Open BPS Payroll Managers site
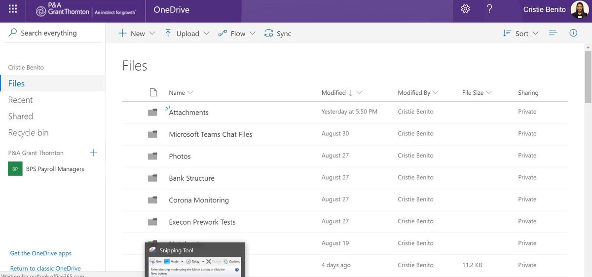The height and width of the screenshot is (277, 592). [55, 169]
